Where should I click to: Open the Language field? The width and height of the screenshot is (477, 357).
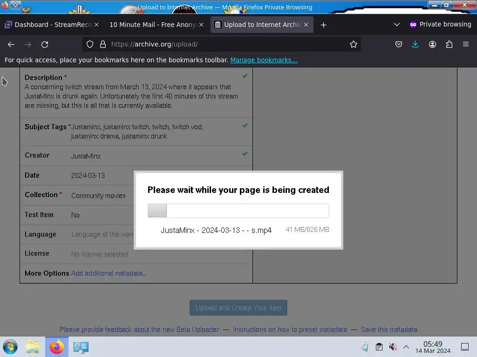coord(102,234)
